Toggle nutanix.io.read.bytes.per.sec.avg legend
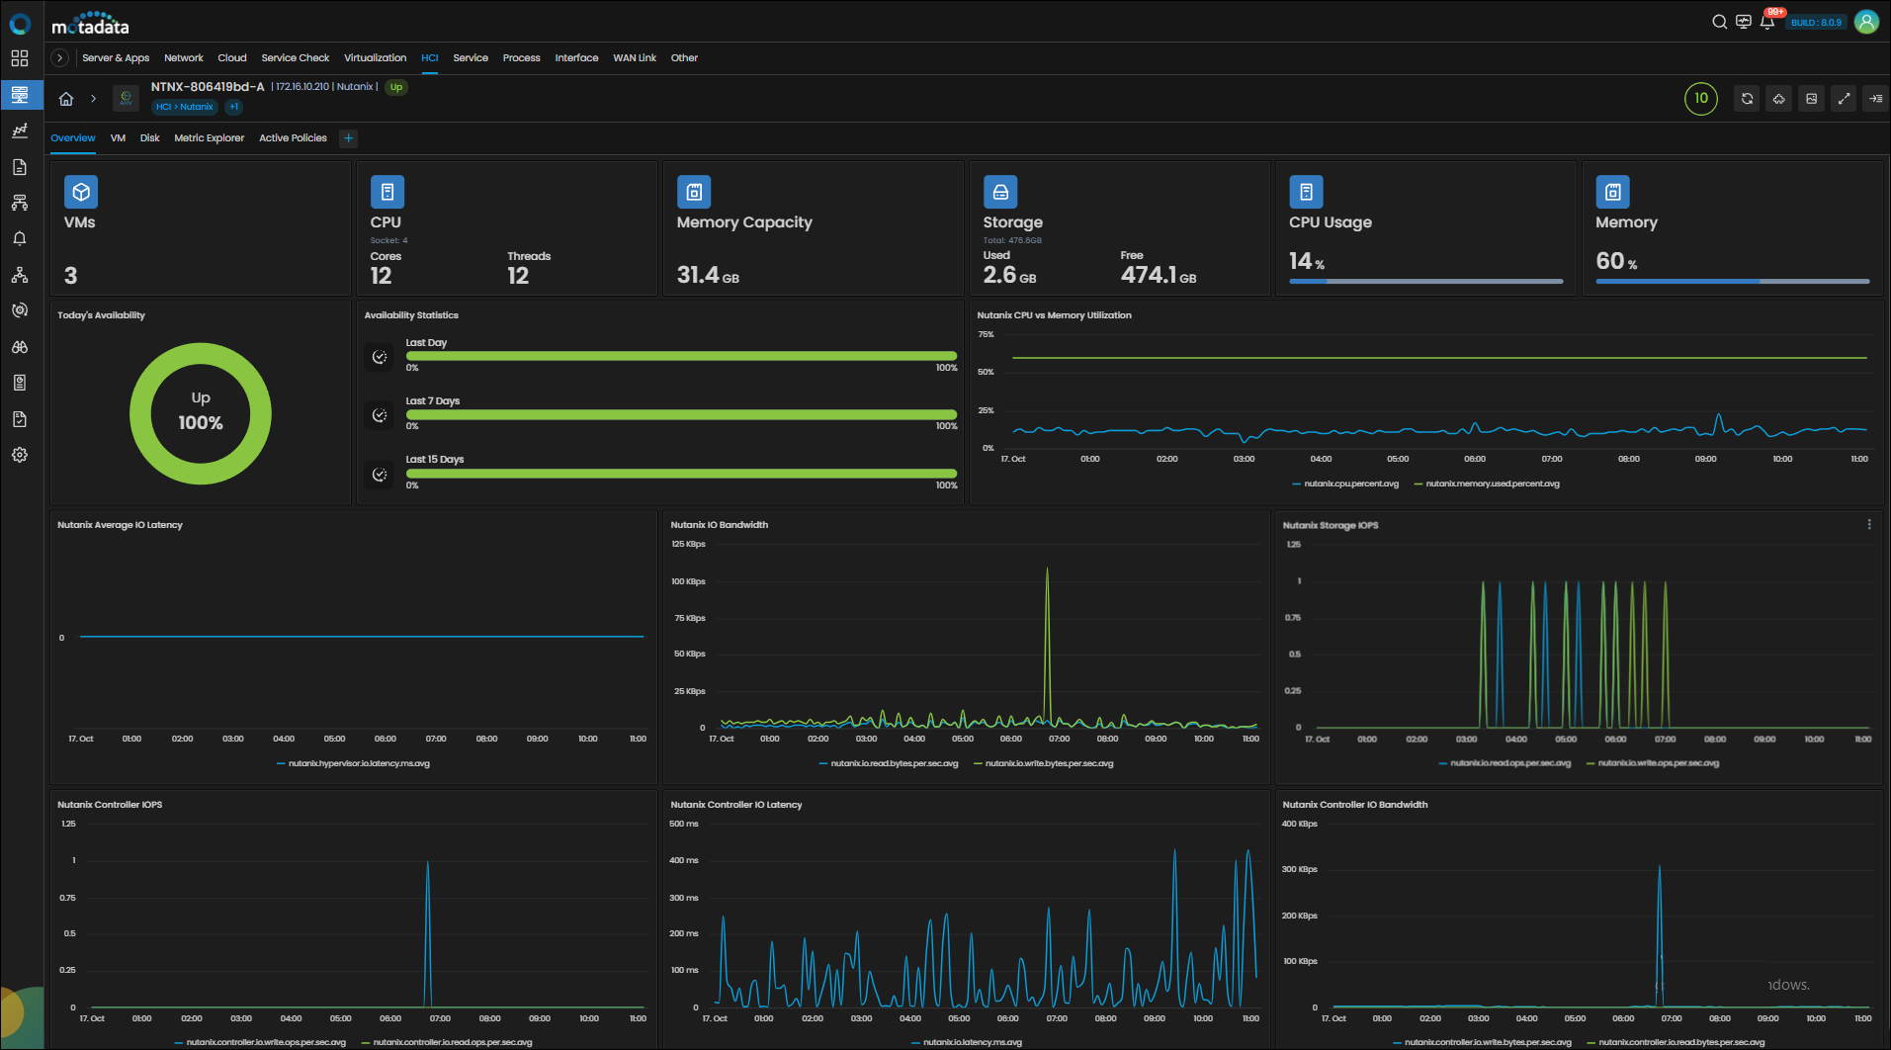 [x=889, y=763]
